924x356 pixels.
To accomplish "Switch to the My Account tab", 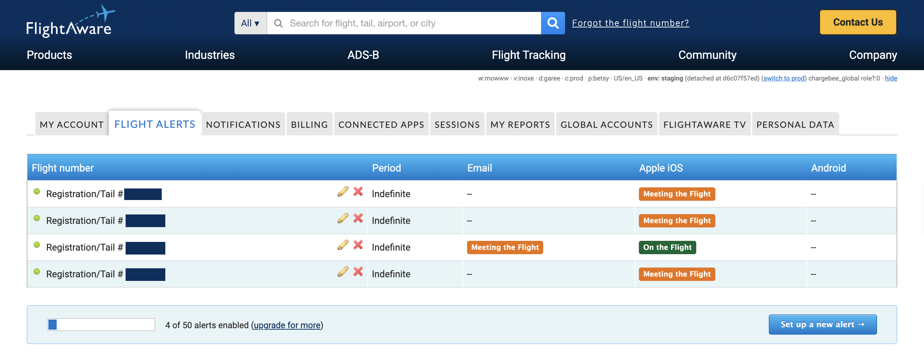I will 72,124.
